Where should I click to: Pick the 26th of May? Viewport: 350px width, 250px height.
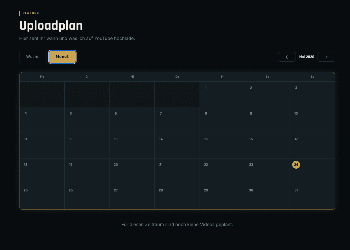[x=87, y=197]
